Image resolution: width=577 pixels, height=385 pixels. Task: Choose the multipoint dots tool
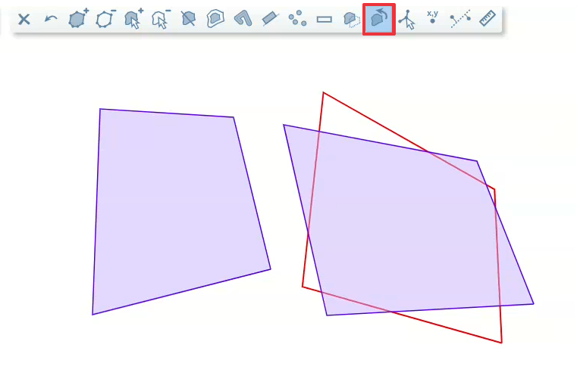(297, 19)
